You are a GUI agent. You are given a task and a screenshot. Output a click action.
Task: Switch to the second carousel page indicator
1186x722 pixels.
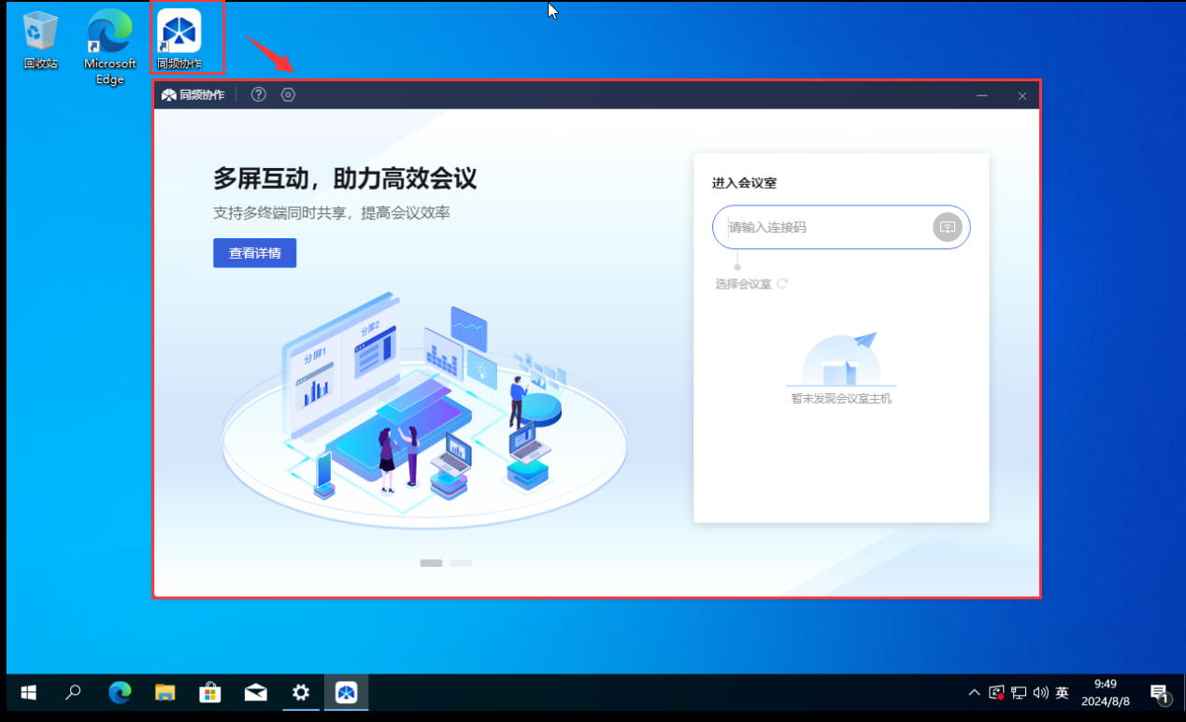click(x=461, y=563)
